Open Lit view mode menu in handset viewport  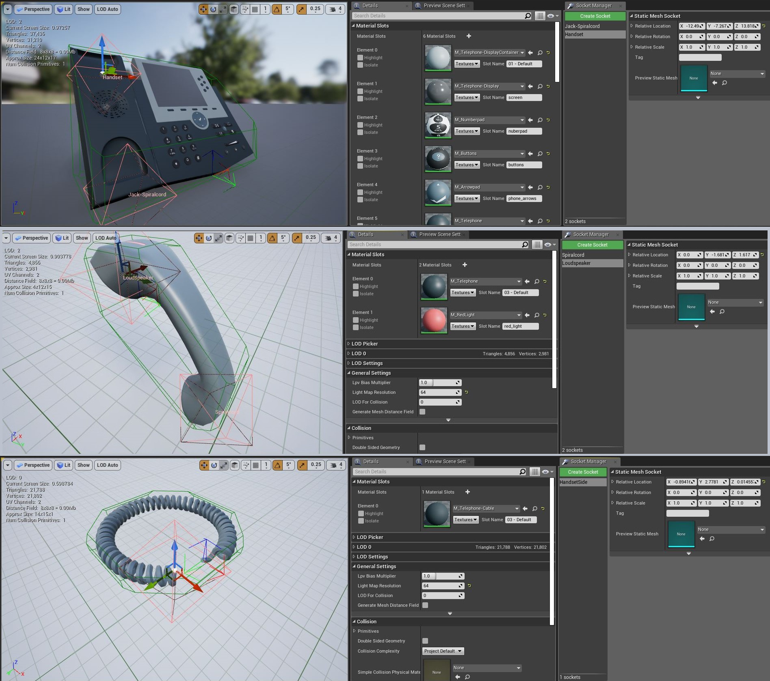pos(62,238)
